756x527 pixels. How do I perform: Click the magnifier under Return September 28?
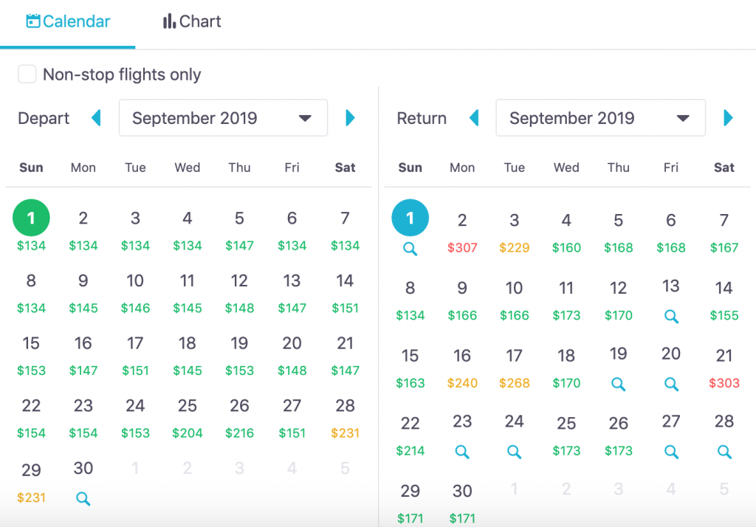[724, 452]
